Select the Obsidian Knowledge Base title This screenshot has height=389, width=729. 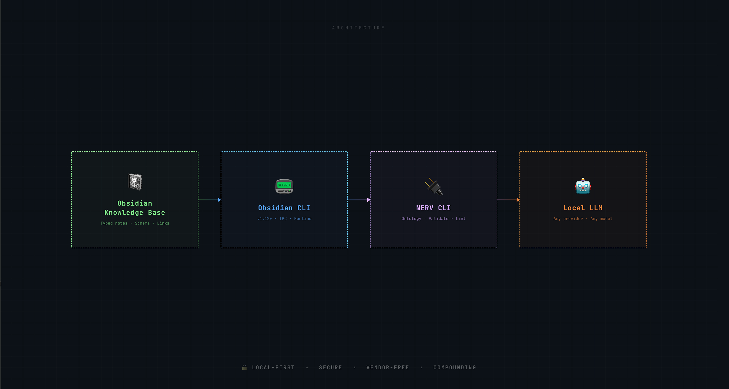tap(135, 208)
